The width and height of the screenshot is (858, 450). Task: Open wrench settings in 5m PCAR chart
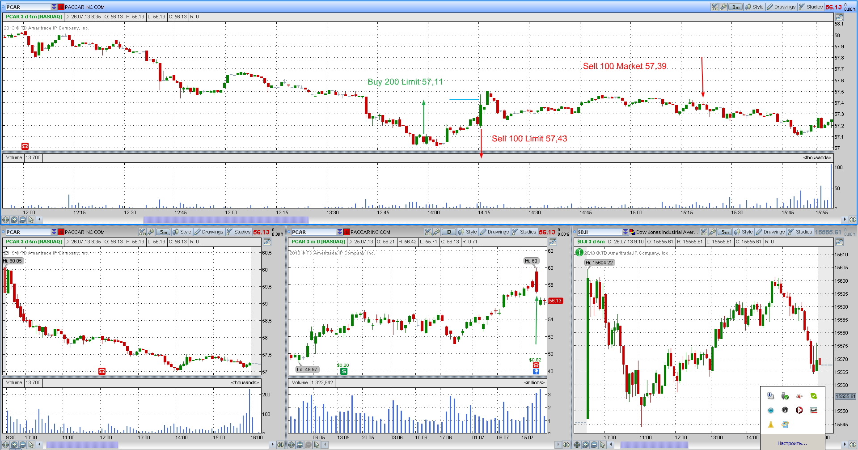click(x=151, y=232)
